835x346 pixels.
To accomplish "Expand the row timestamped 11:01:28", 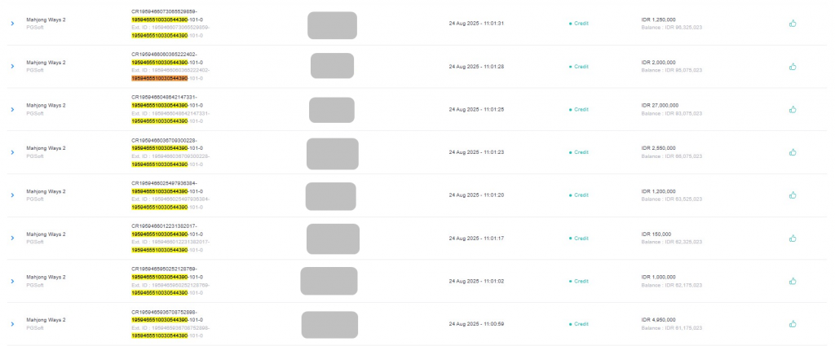I will click(12, 67).
